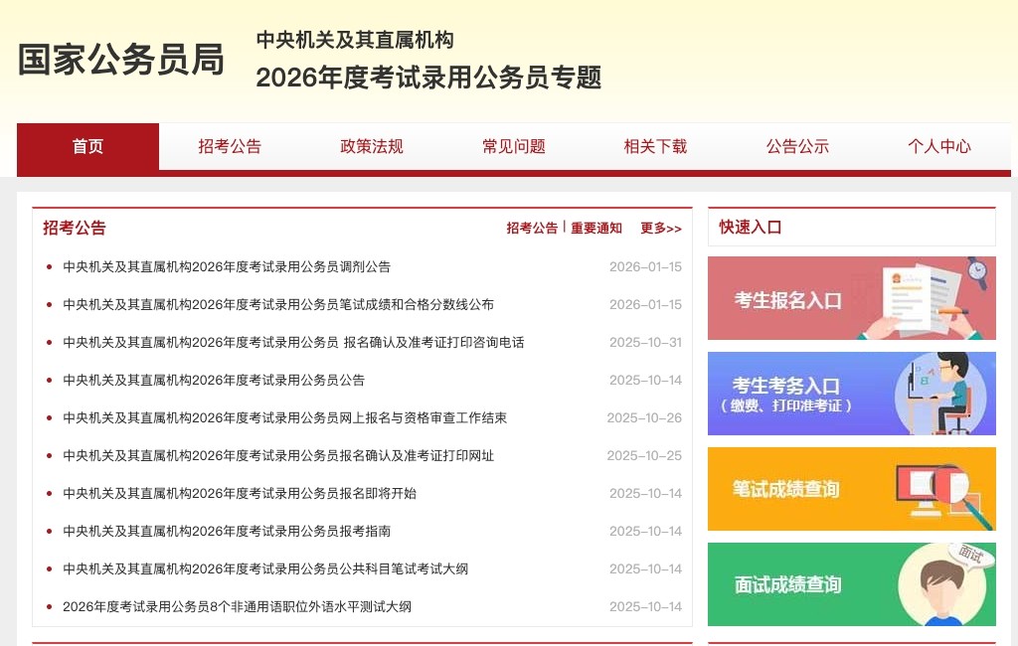Open the 相关下载 downloads section

655,146
